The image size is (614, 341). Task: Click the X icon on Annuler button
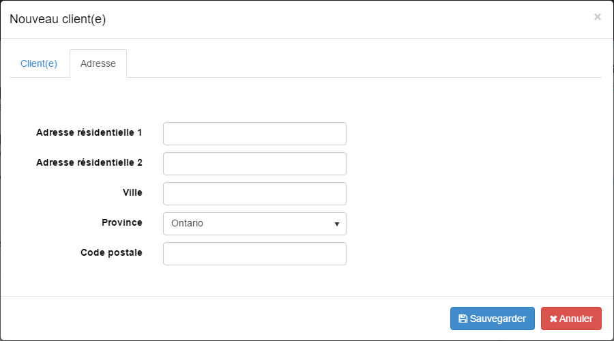(x=553, y=318)
